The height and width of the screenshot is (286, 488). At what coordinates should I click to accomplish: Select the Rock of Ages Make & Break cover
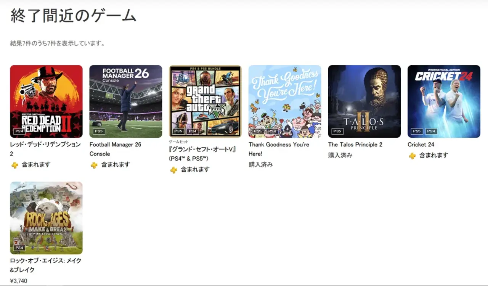(46, 218)
